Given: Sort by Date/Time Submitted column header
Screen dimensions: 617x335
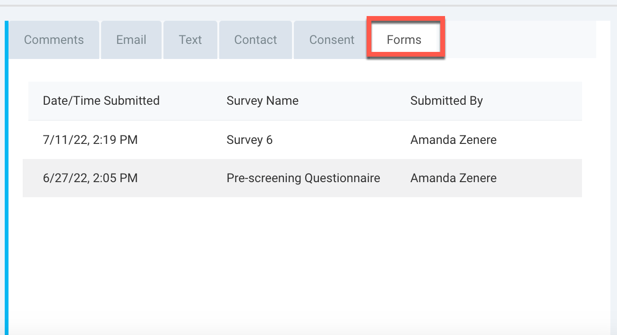Looking at the screenshot, I should point(101,100).
